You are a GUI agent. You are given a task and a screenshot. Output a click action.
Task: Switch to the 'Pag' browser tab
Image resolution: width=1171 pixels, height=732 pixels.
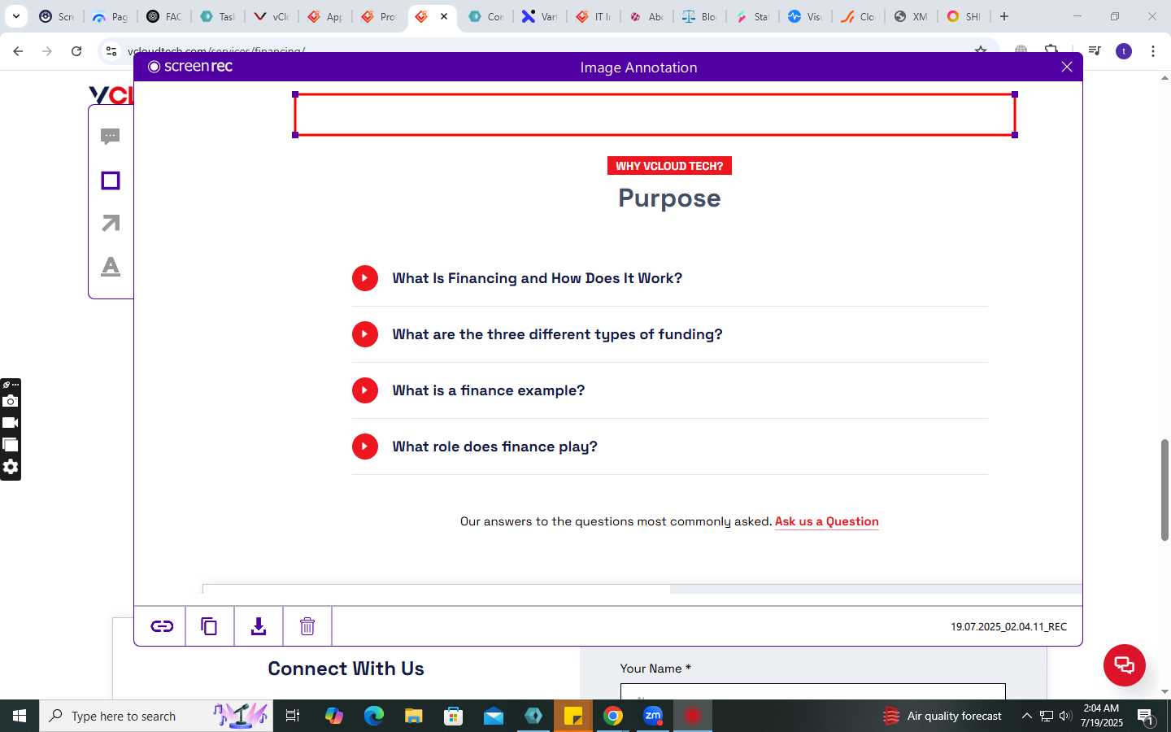tap(110, 16)
